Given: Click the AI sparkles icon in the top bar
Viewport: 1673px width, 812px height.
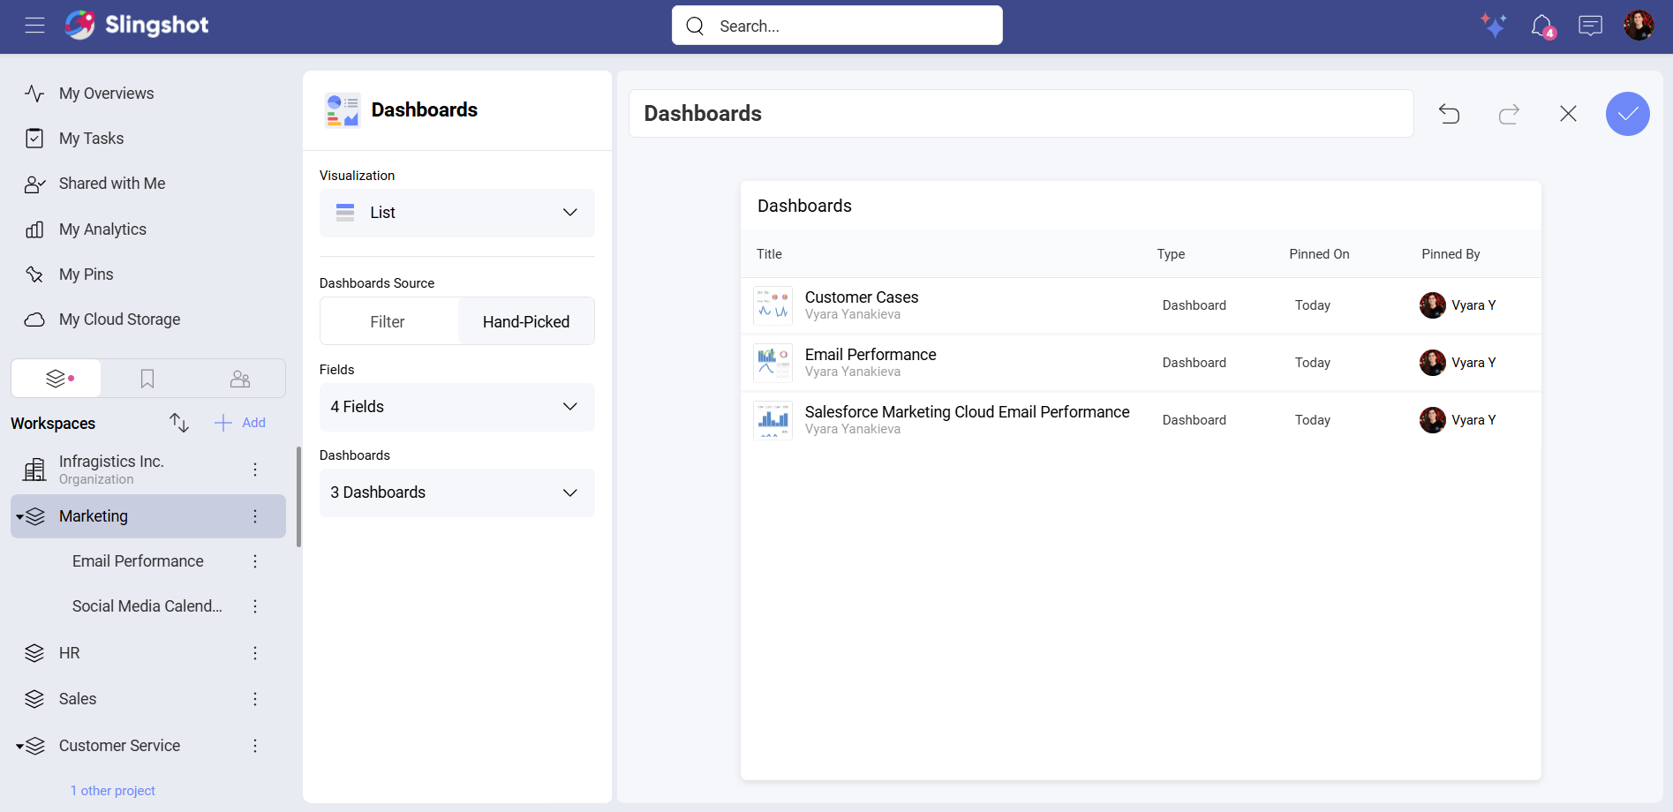Looking at the screenshot, I should click(1494, 26).
